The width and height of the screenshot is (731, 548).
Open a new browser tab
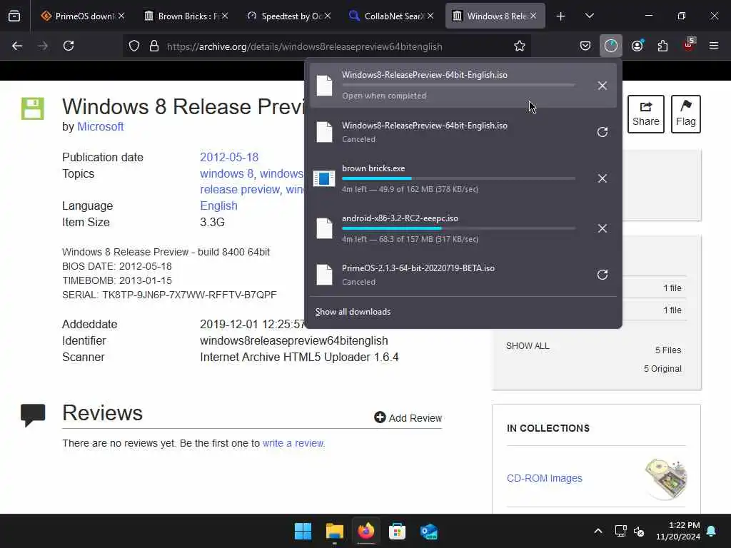click(561, 16)
